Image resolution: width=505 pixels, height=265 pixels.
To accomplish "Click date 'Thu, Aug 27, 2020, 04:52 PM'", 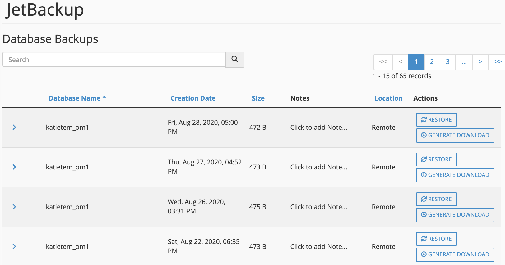I will click(x=205, y=167).
